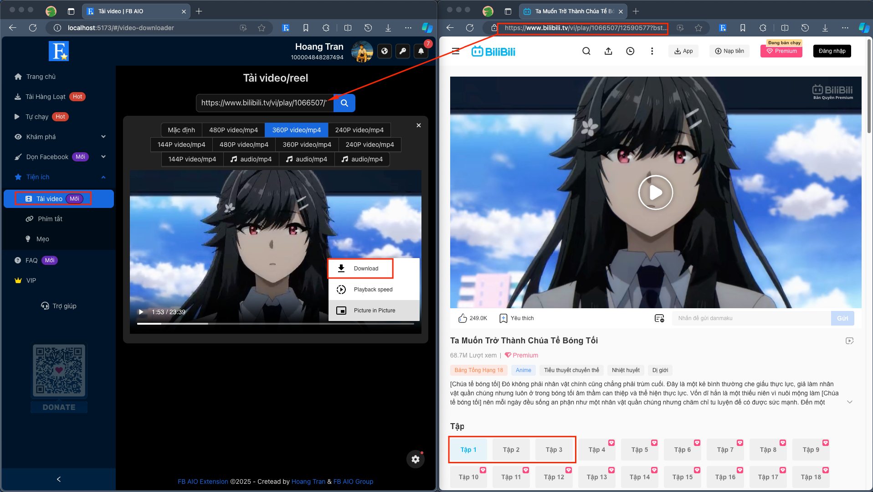Click the key icon in header

[403, 51]
